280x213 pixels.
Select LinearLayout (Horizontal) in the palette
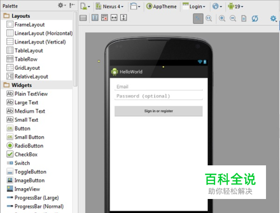[x=40, y=33]
